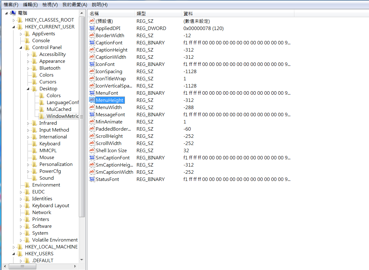Click the tree pane scroll down arrow
This screenshot has width=369, height=270.
tap(82, 260)
